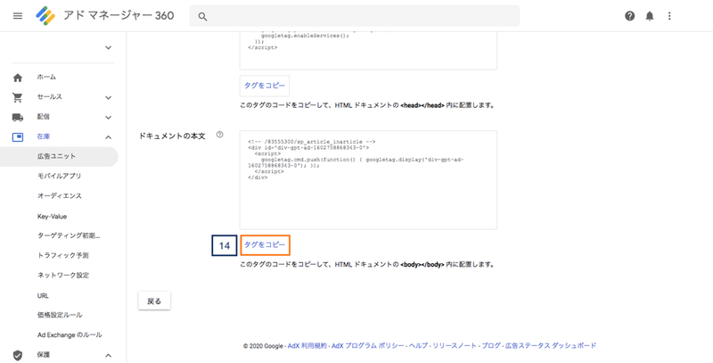Open the ヘルプ footer link
The height and width of the screenshot is (363, 713).
pos(418,346)
